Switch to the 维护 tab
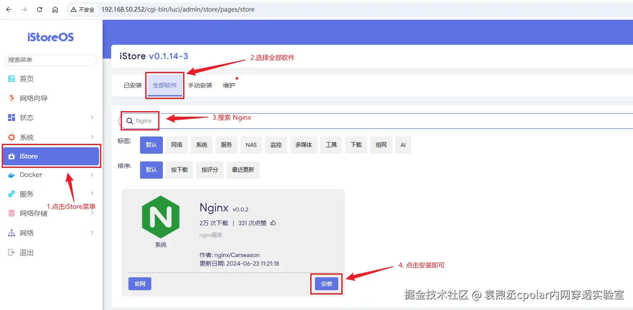The height and width of the screenshot is (310, 633). pos(229,85)
